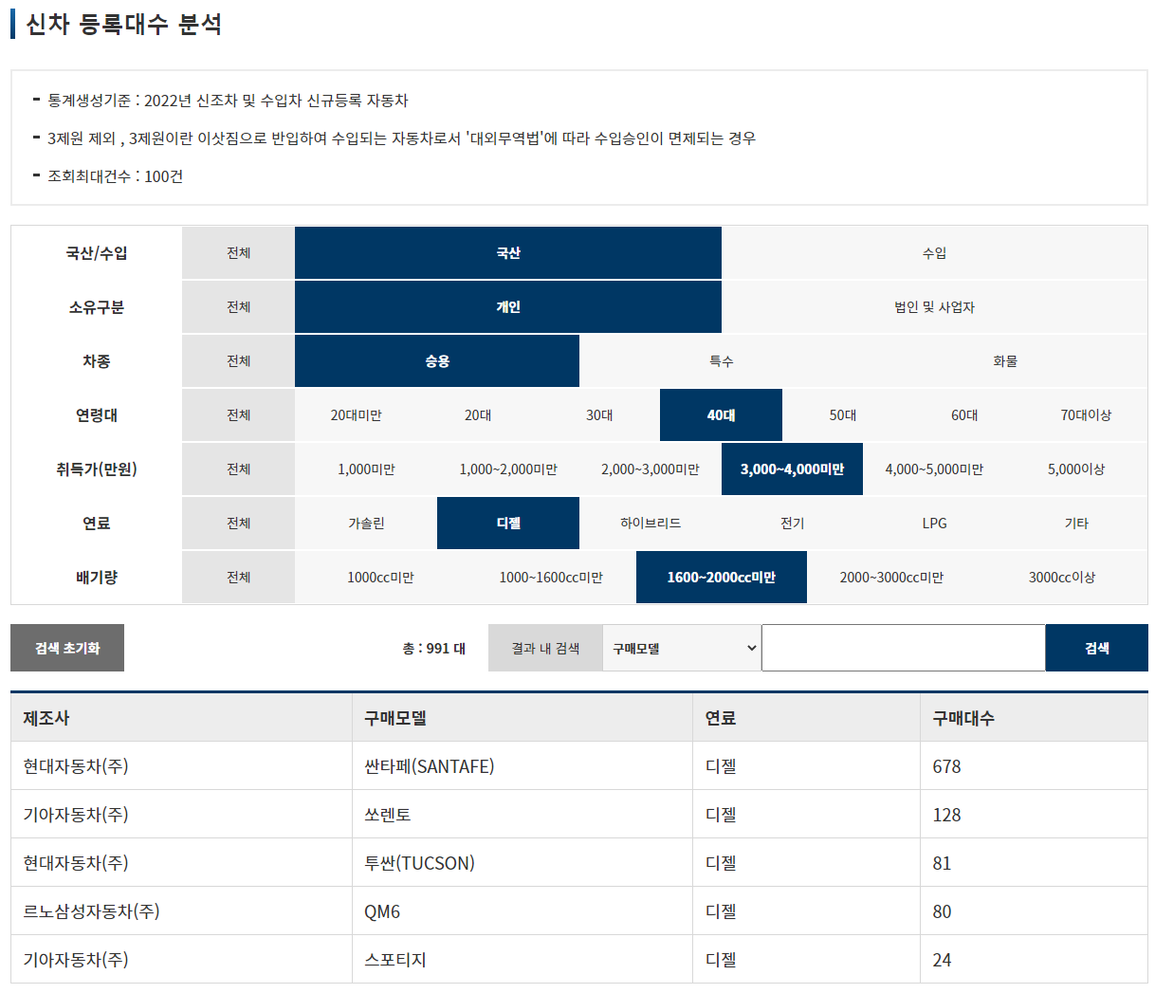Filter price by 3,000~4,000미만

[x=792, y=469]
